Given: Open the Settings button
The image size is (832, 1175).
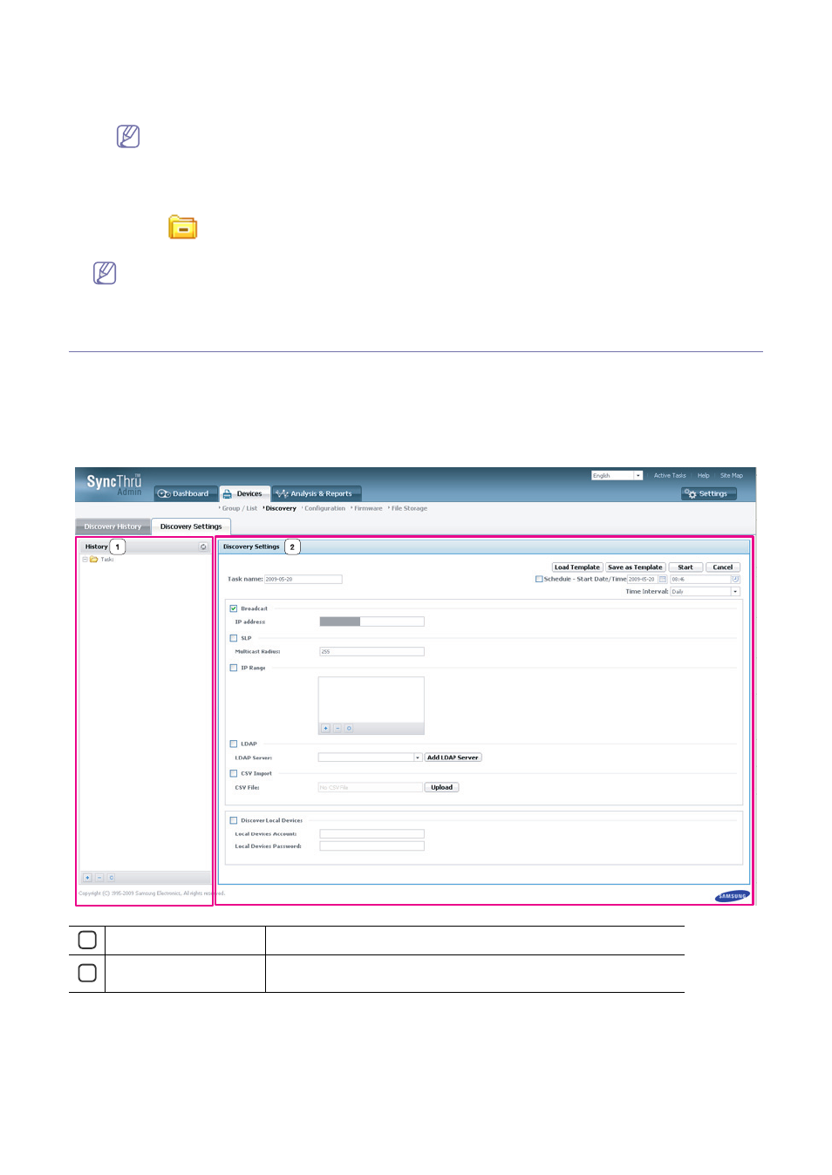Looking at the screenshot, I should coord(709,493).
